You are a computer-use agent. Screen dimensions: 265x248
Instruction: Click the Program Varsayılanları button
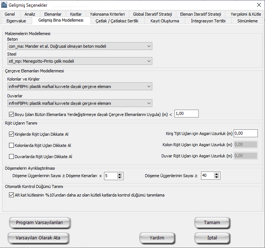point(39,223)
